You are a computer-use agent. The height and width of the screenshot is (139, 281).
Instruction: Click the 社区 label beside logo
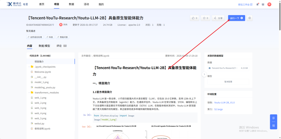(x=25, y=4)
